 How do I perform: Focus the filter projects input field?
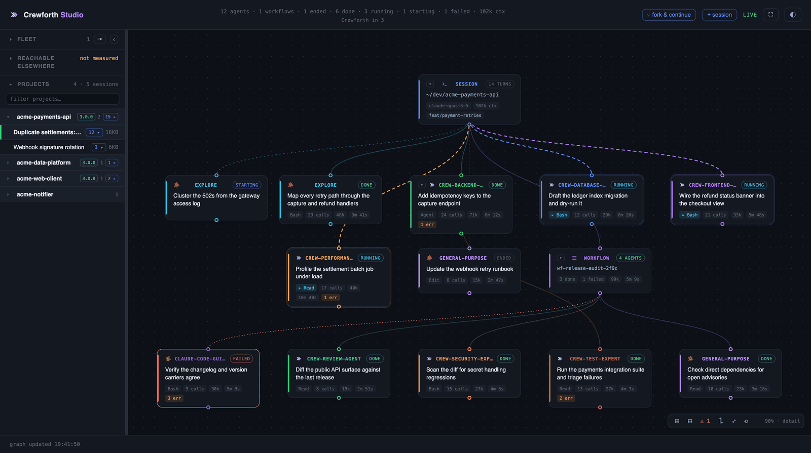(62, 99)
